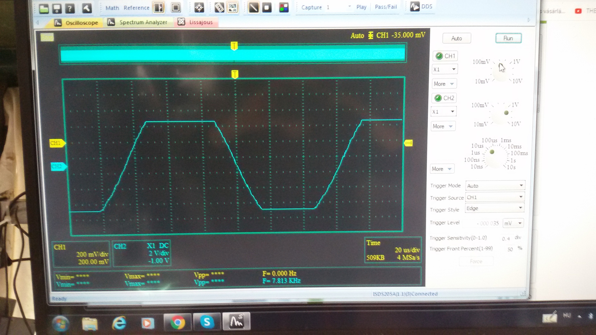Click the save disk icon in toolbar
Screen dimensions: 596x335
point(57,8)
